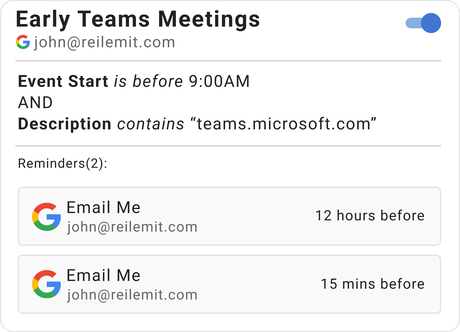The image size is (460, 332).
Task: Click the Google icon in the 15-minute reminder
Action: [46, 284]
